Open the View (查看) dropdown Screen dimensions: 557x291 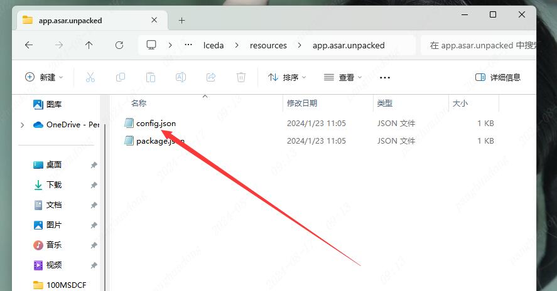point(343,77)
